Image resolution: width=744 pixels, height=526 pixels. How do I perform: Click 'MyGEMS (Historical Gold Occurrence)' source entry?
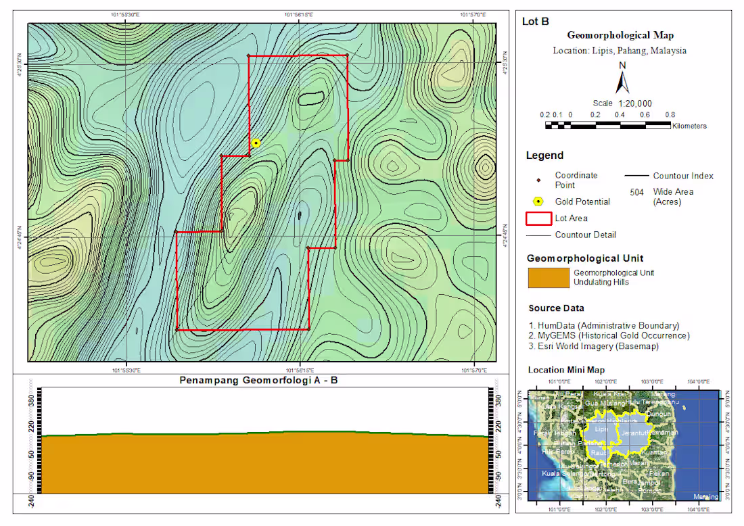click(613, 336)
